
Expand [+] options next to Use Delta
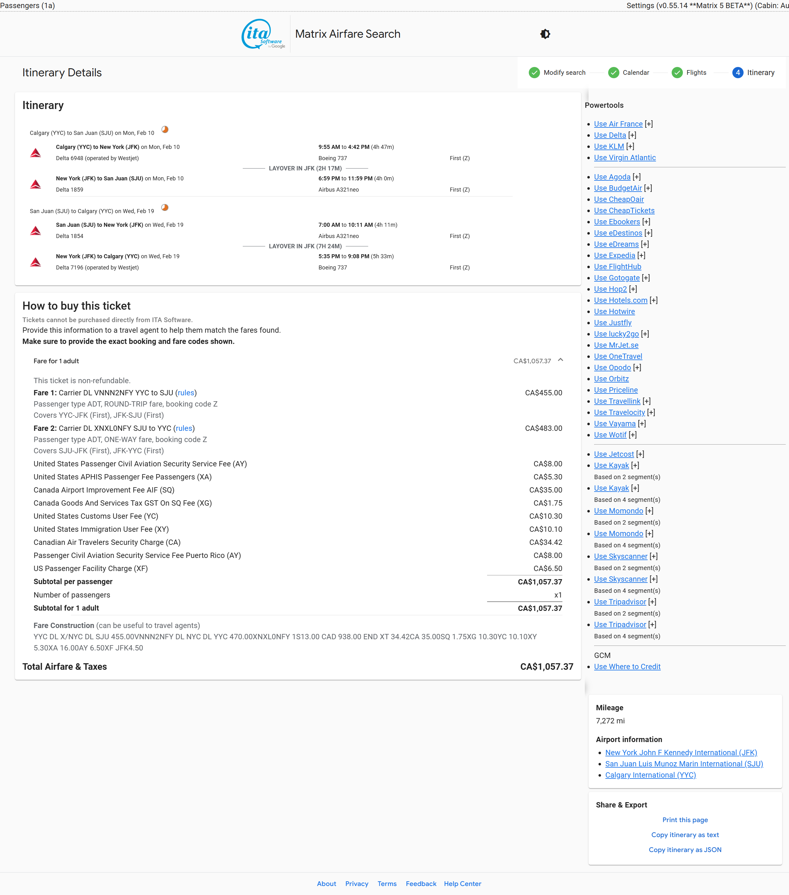632,135
